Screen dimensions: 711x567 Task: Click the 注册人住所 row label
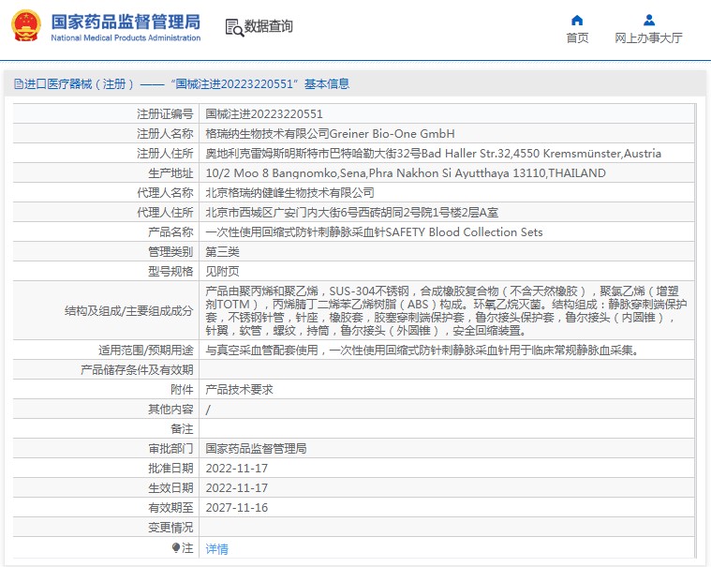tap(165, 154)
